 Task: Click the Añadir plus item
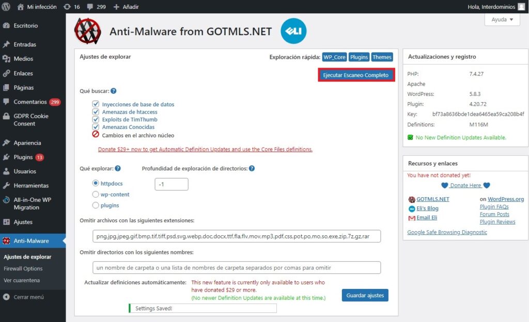click(126, 7)
